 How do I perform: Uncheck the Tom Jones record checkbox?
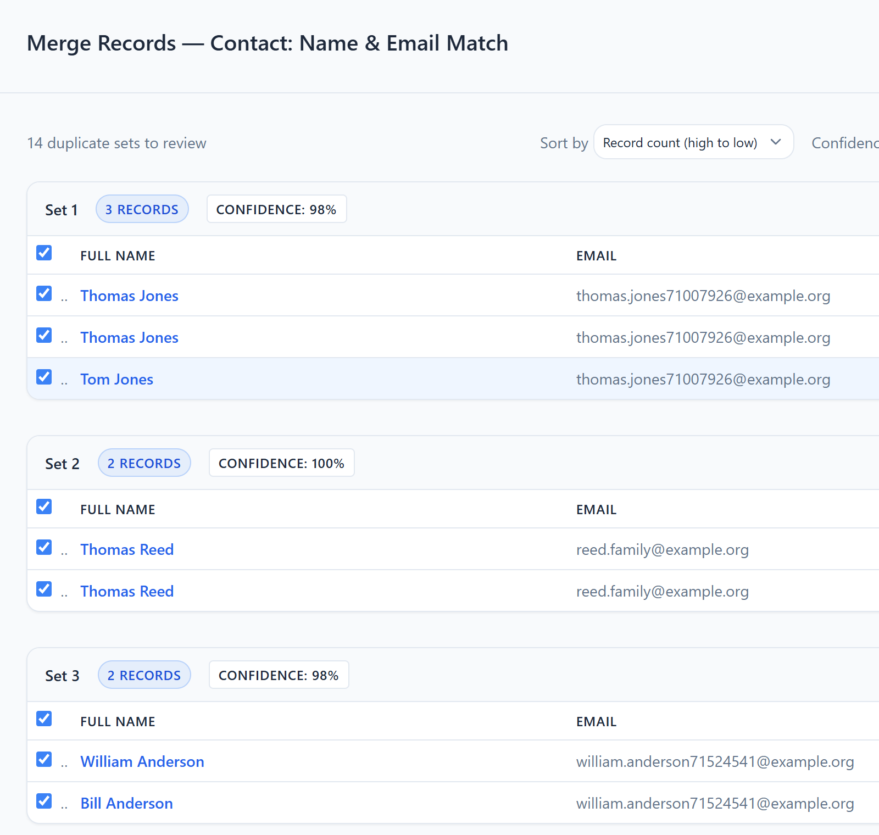(44, 377)
